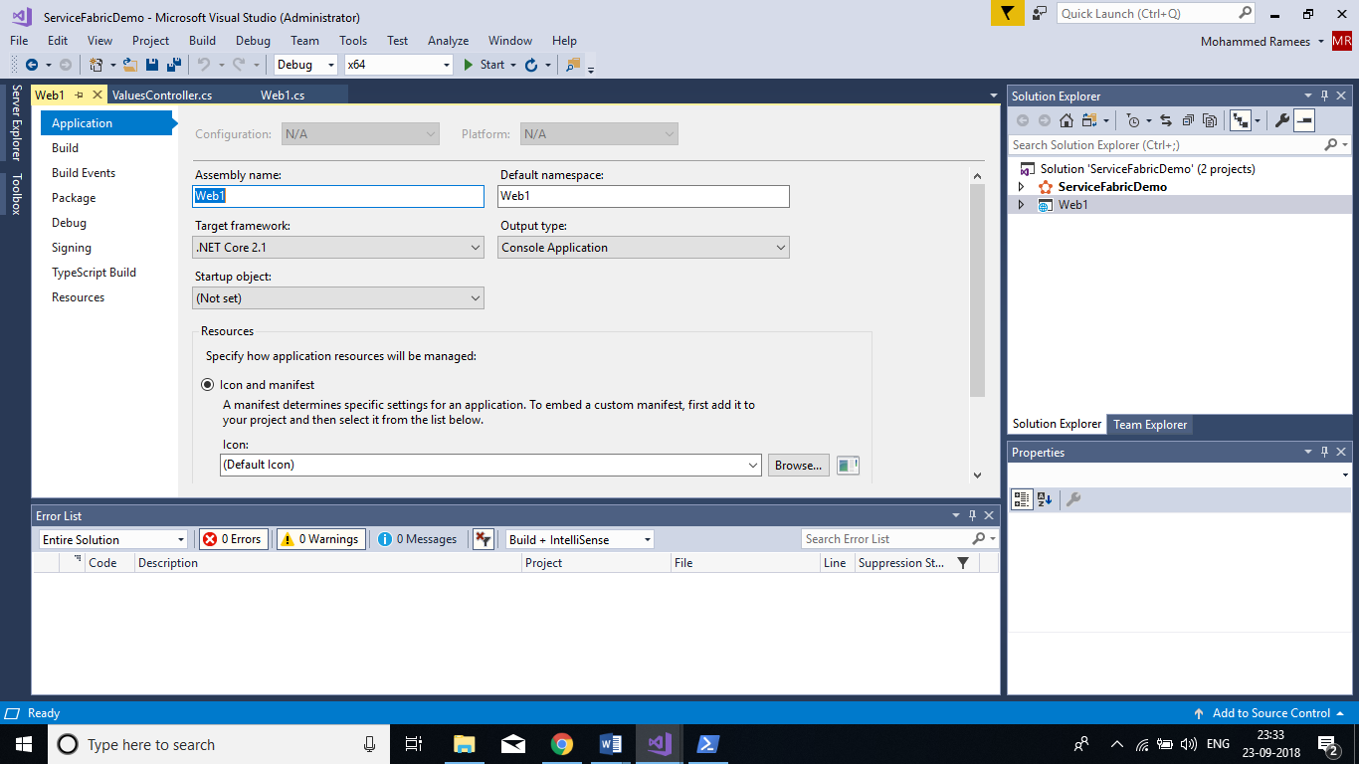This screenshot has height=764, width=1359.
Task: Select the Icon and manifest radio button
Action: (x=208, y=385)
